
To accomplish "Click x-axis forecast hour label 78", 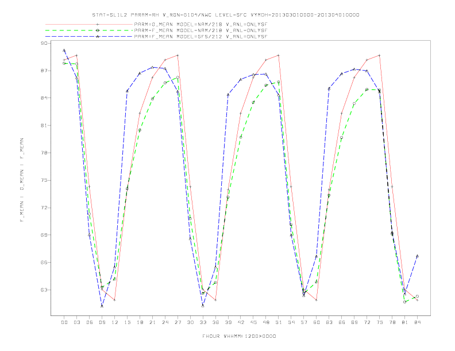I will (x=392, y=322).
